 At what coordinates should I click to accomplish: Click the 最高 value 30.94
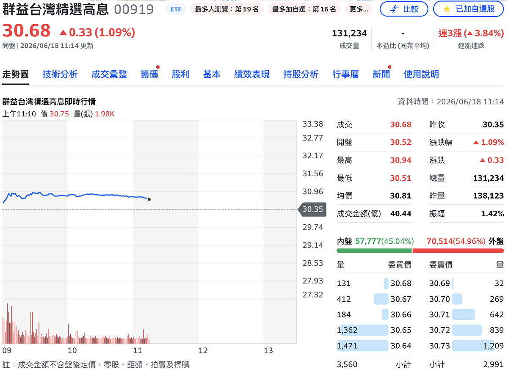pyautogui.click(x=401, y=160)
